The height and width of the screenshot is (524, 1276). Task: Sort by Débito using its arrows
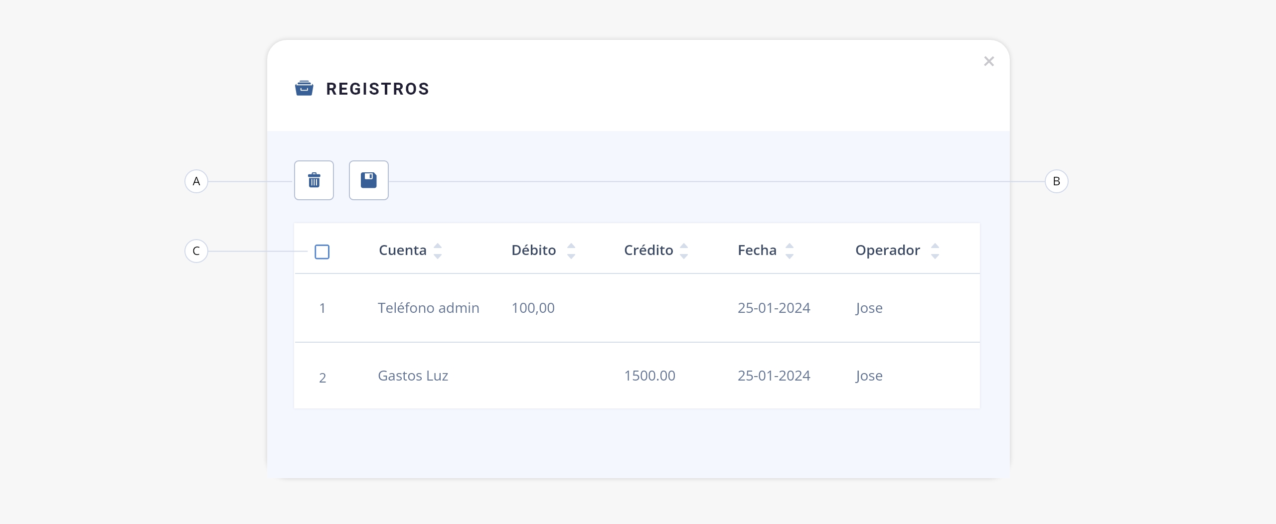point(571,251)
